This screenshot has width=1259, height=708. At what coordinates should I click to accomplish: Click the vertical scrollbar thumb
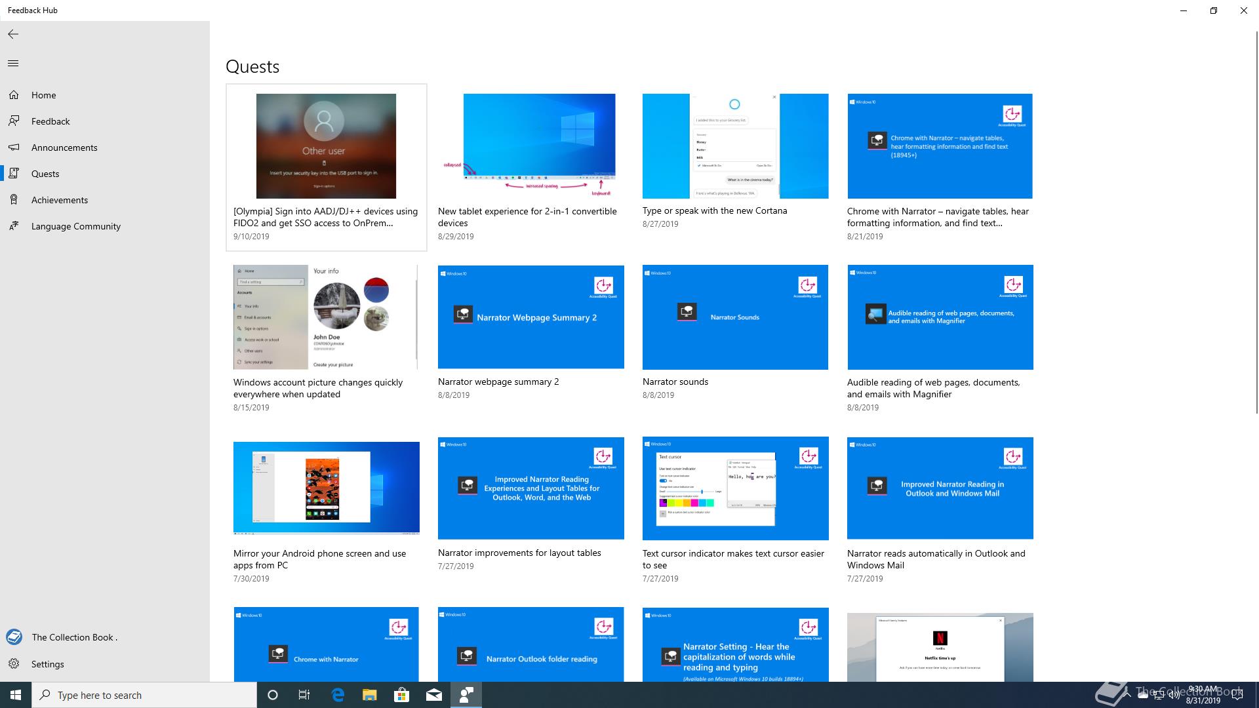click(1256, 222)
